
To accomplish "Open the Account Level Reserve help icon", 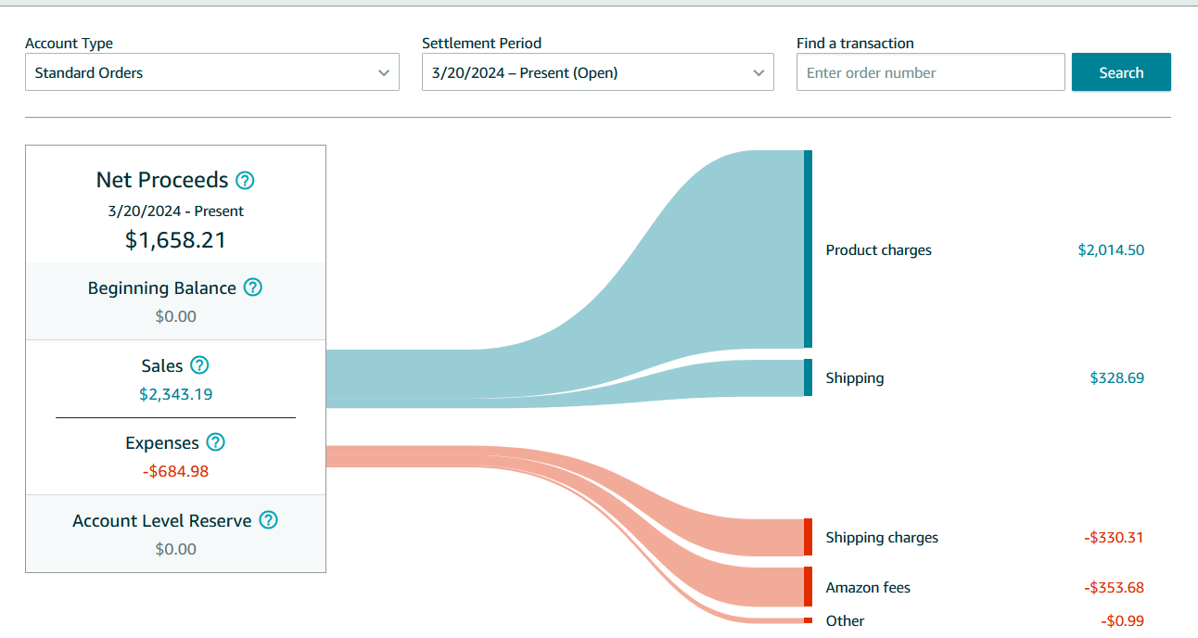I will click(x=268, y=520).
